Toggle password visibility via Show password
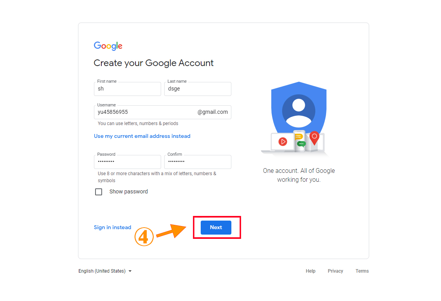This screenshot has height=301, width=441. coord(99,191)
